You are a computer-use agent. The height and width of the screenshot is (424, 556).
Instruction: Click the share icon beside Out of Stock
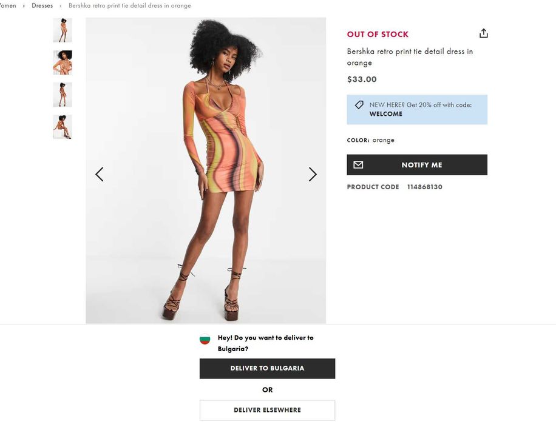483,33
